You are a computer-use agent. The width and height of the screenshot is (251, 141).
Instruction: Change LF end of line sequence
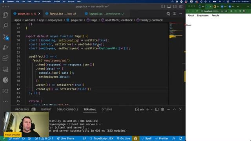point(84,138)
